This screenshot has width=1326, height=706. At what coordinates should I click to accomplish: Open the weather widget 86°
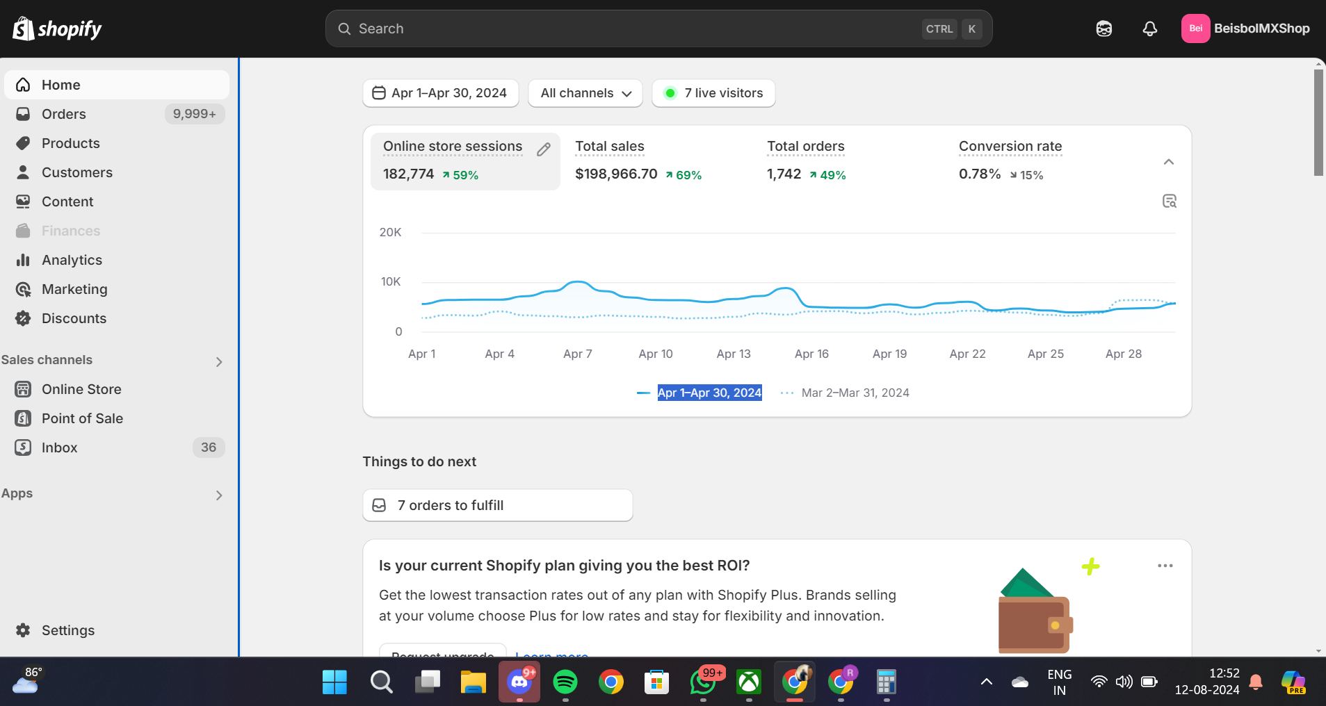[28, 682]
